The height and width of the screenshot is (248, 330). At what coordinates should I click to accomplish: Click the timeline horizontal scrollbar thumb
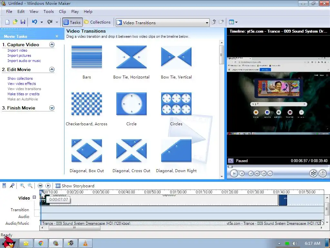tap(74, 228)
